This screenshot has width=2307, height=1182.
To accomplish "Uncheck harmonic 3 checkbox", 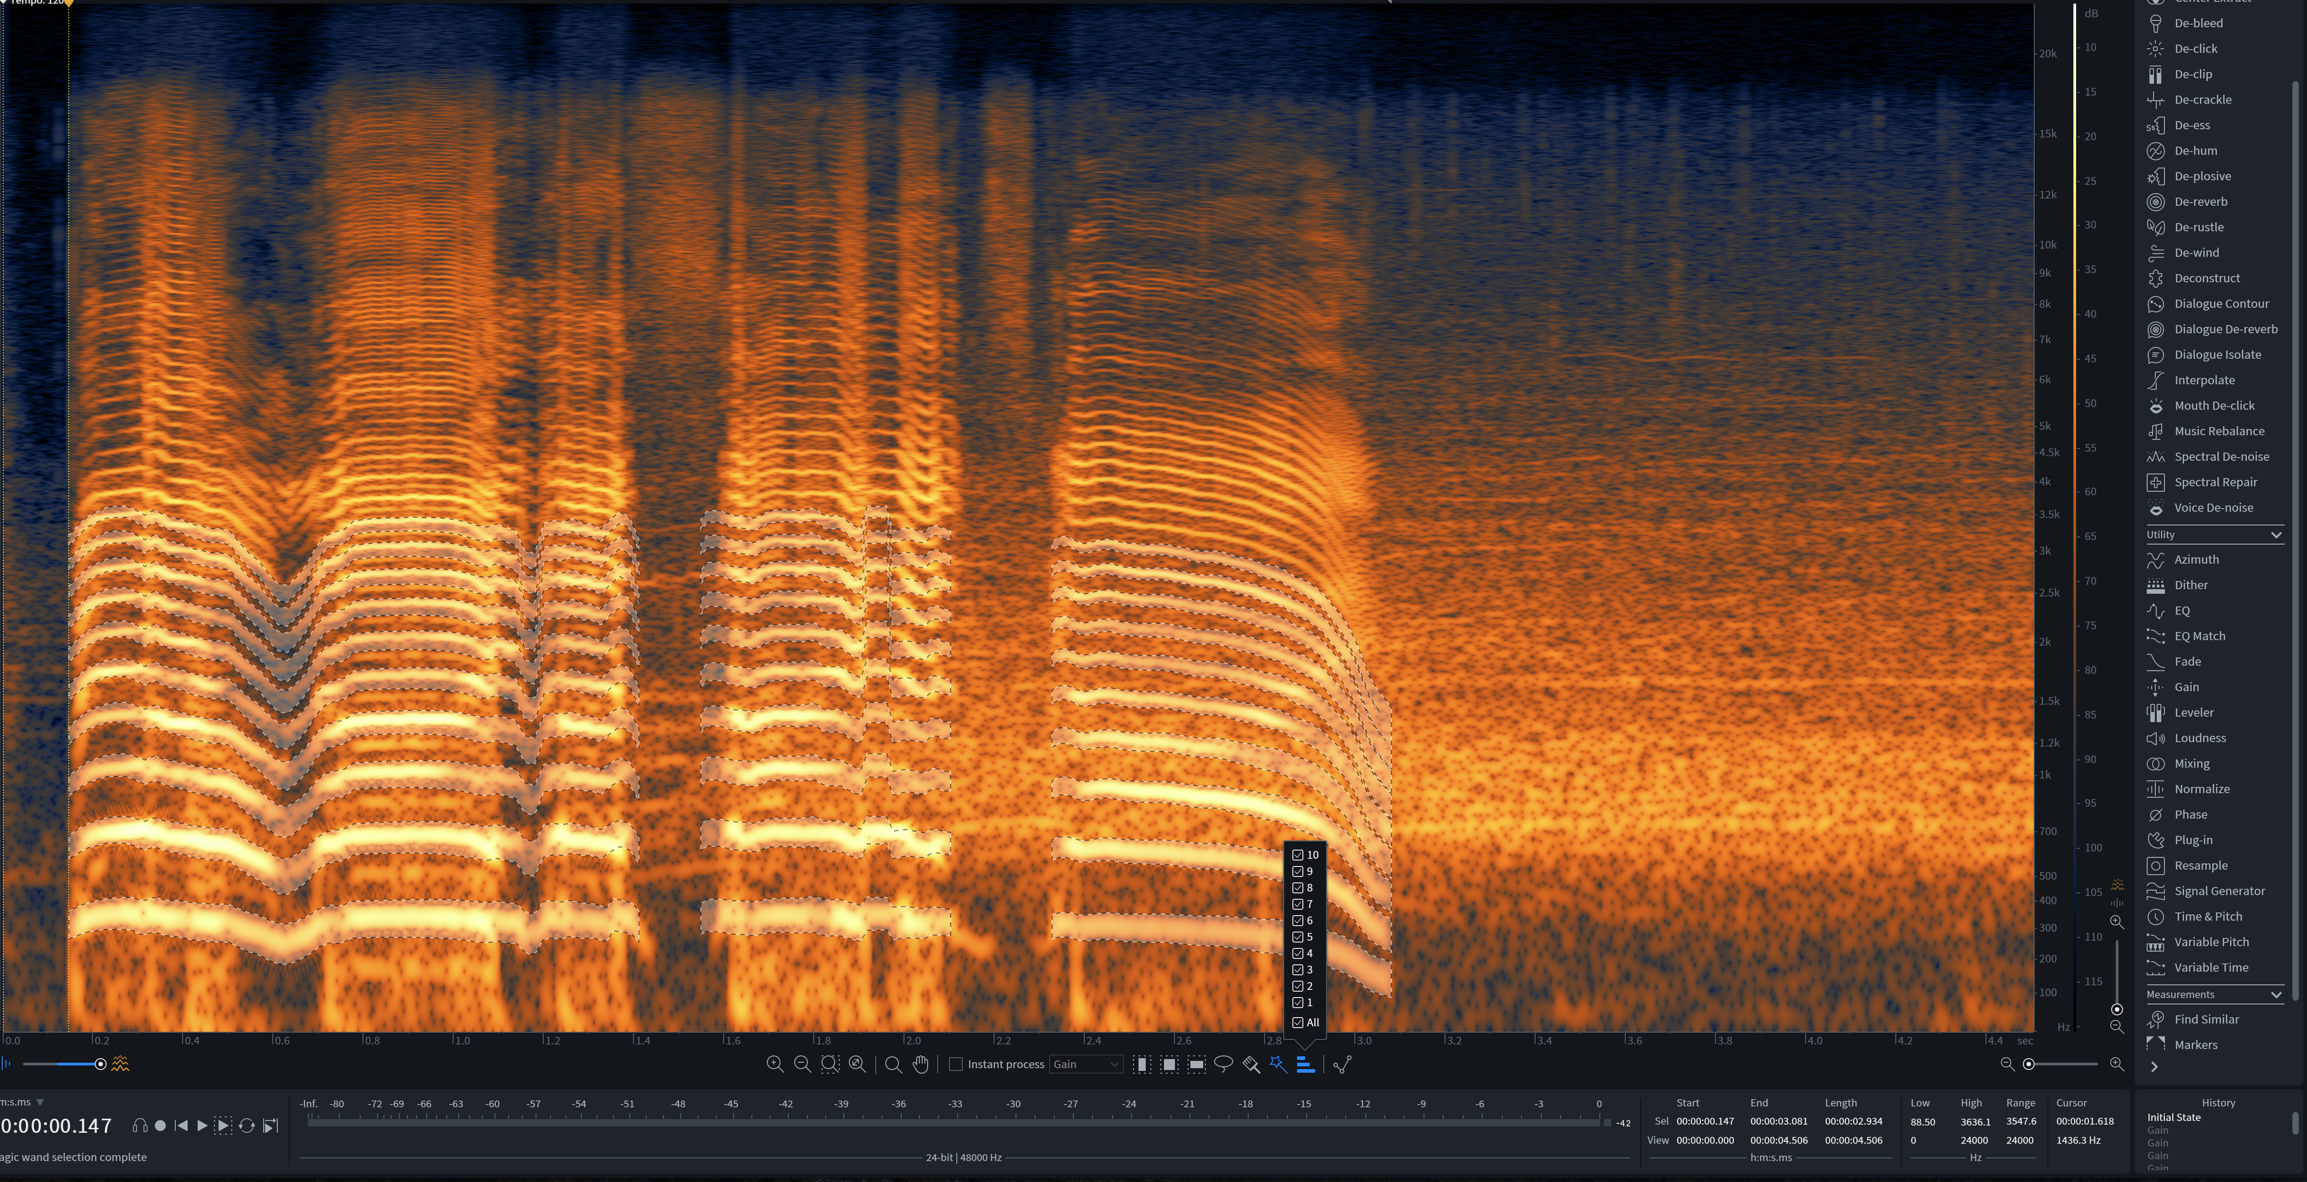I will [x=1298, y=970].
